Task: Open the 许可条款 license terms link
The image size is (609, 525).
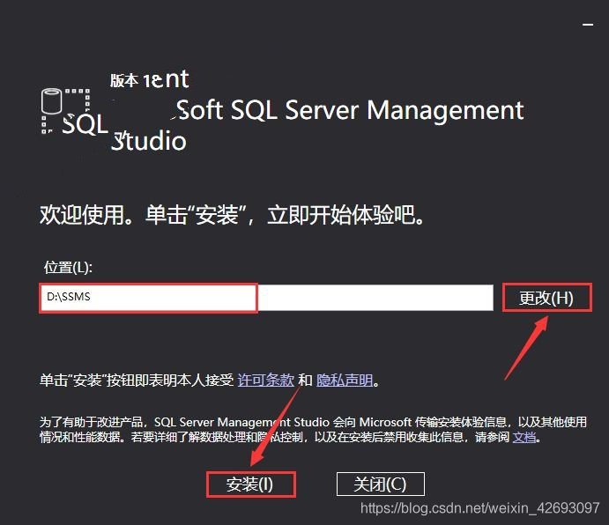Action: (x=265, y=380)
